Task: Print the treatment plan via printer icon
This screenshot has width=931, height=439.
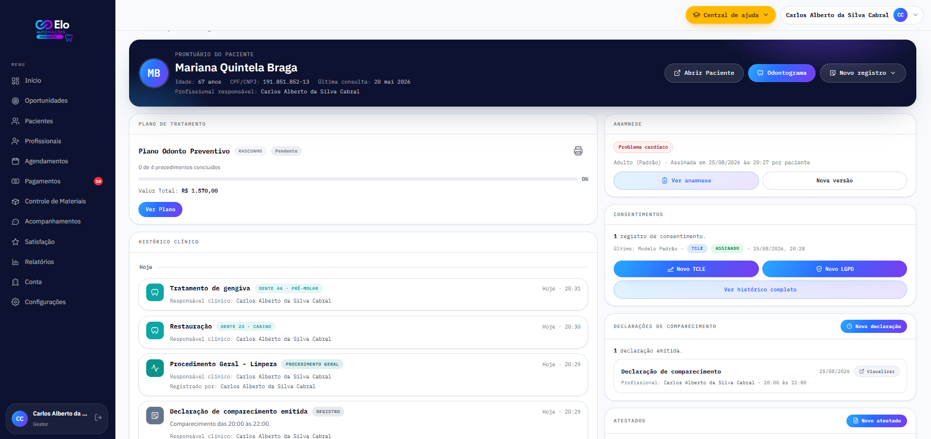Action: 578,151
